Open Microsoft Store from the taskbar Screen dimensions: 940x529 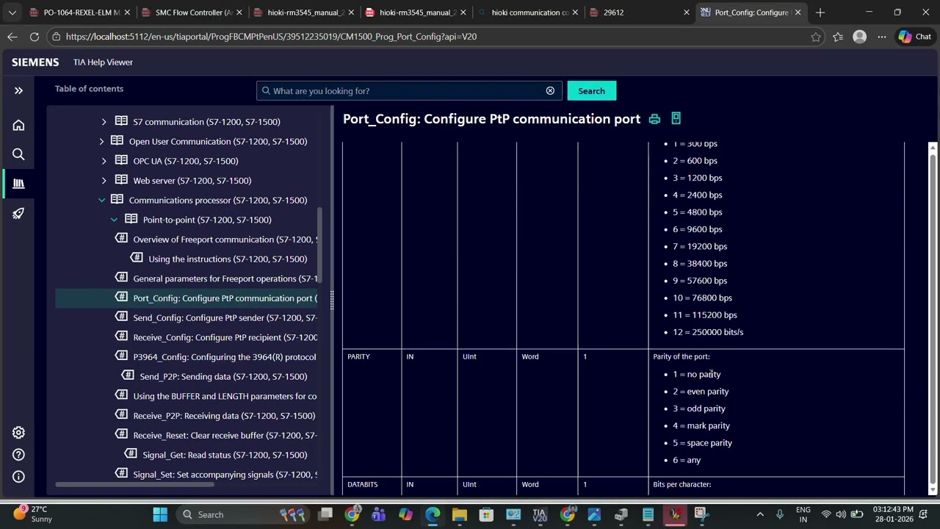click(x=486, y=514)
